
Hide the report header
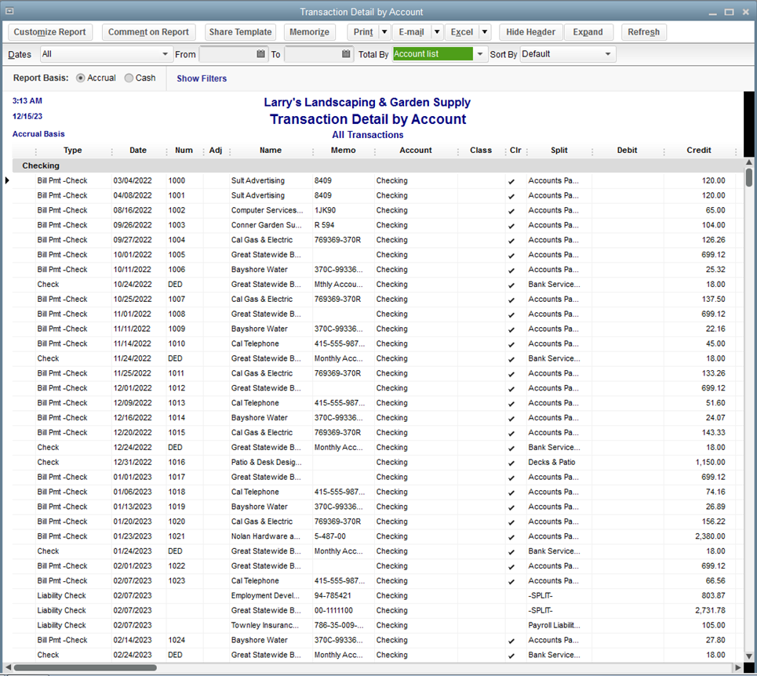pos(530,32)
